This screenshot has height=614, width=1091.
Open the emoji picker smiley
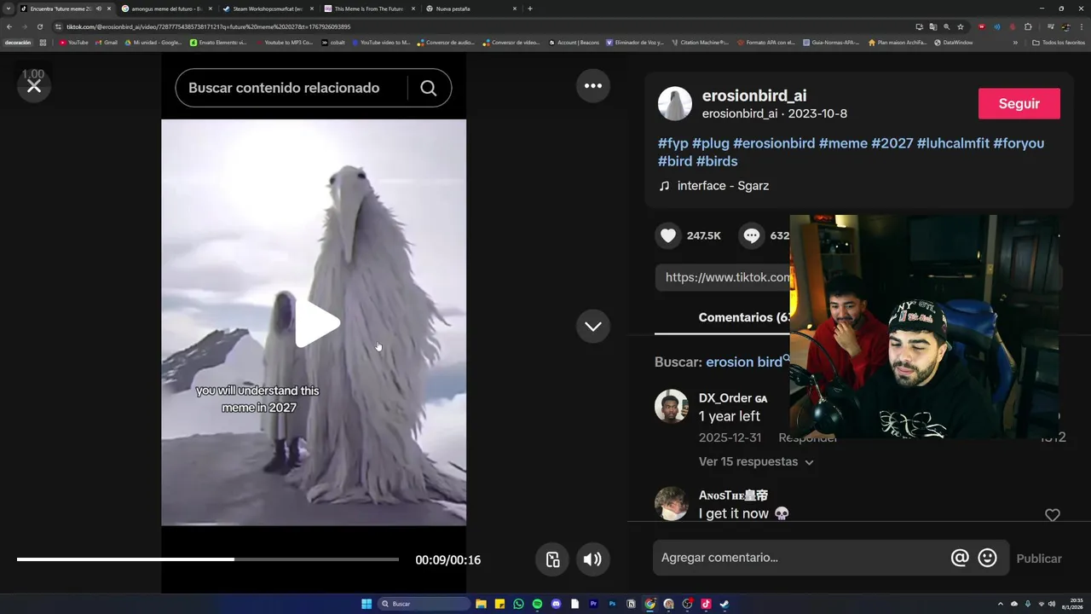click(987, 558)
